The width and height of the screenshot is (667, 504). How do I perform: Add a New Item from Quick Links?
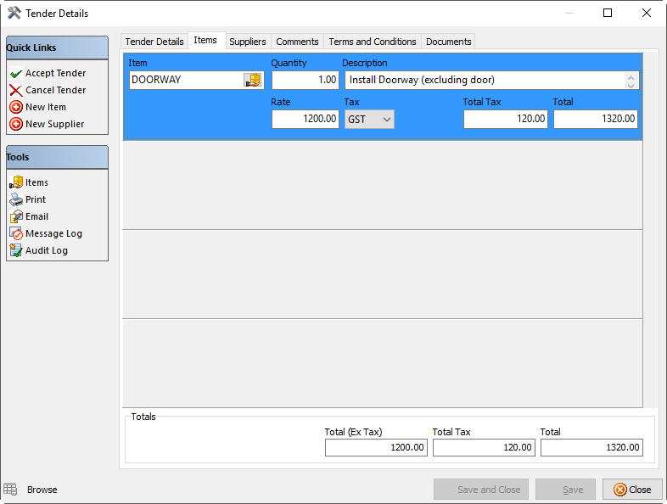[x=45, y=107]
